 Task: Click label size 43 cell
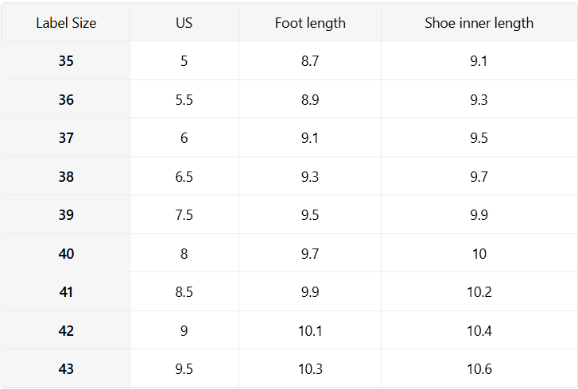coord(66,369)
